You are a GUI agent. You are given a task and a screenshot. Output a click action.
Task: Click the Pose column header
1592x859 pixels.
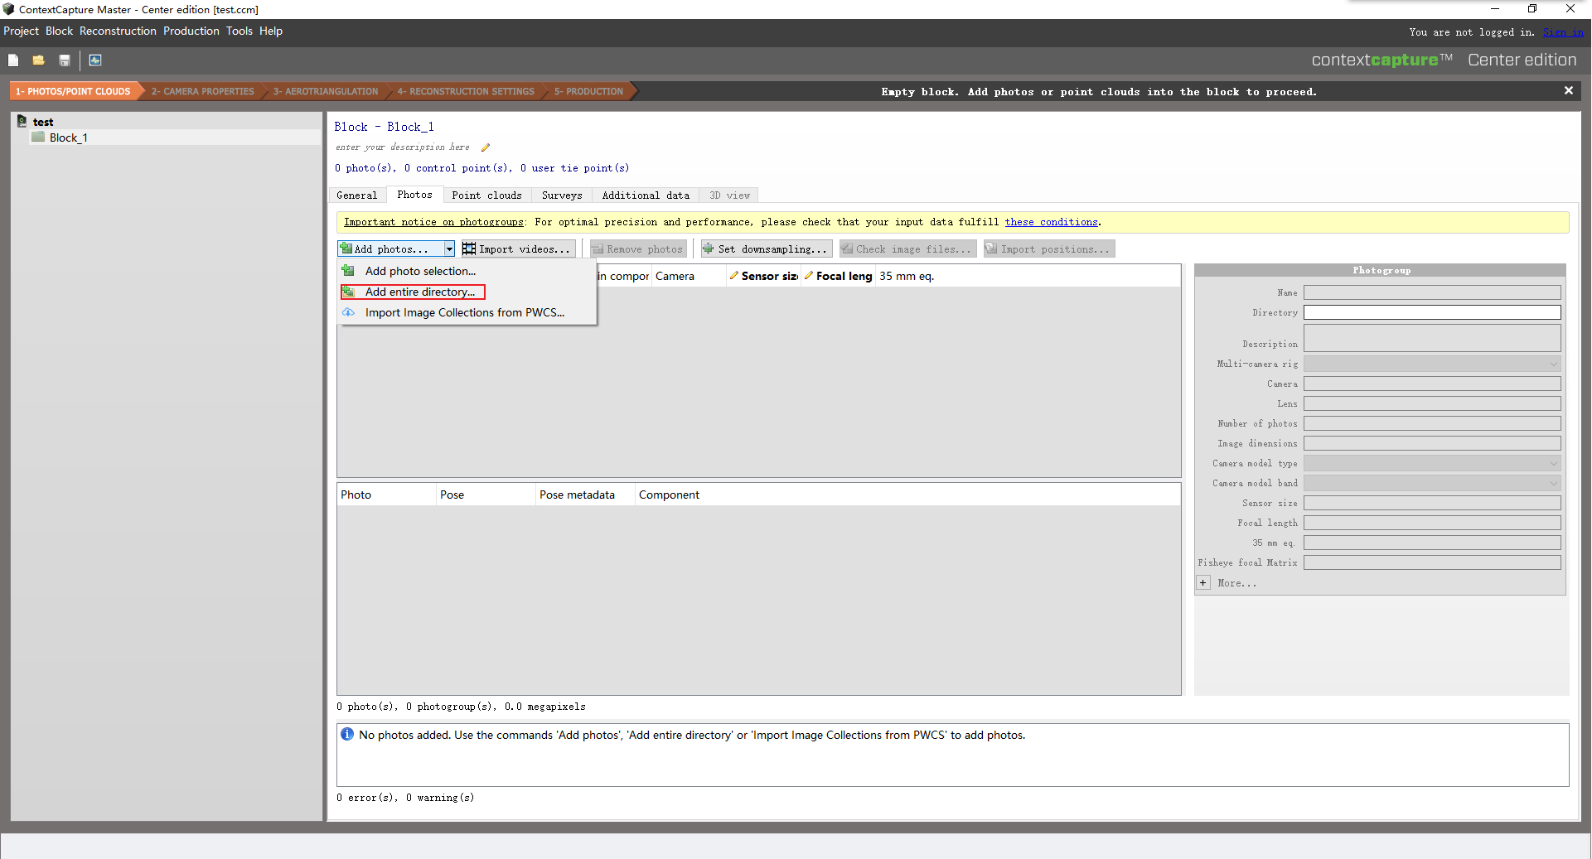pyautogui.click(x=486, y=495)
